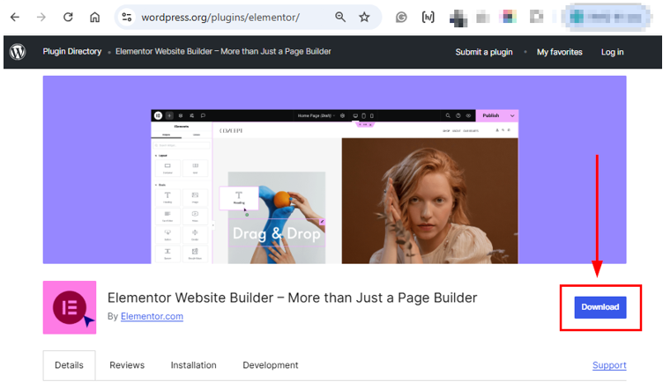This screenshot has width=663, height=382.
Task: Click the browser forward arrow
Action: pos(41,18)
